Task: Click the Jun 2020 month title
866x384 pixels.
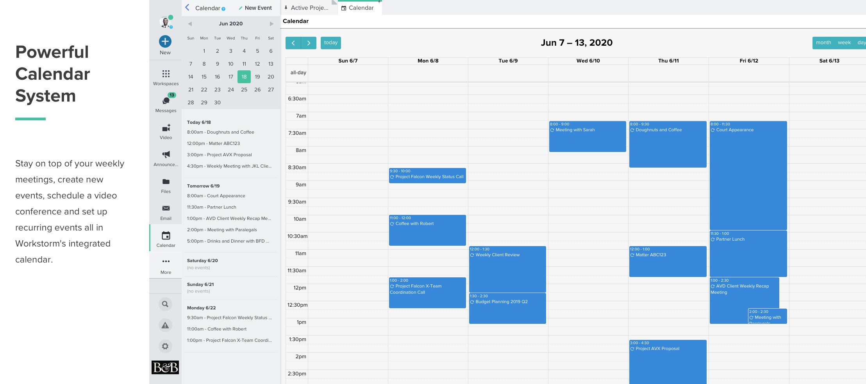Action: (231, 24)
